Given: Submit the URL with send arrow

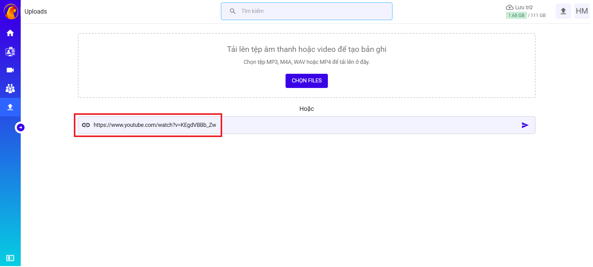Looking at the screenshot, I should [525, 125].
